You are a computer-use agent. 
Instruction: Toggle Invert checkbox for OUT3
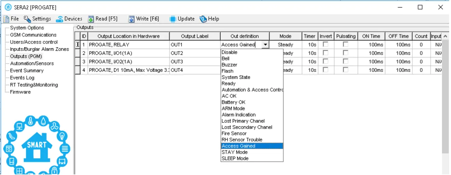click(326, 61)
